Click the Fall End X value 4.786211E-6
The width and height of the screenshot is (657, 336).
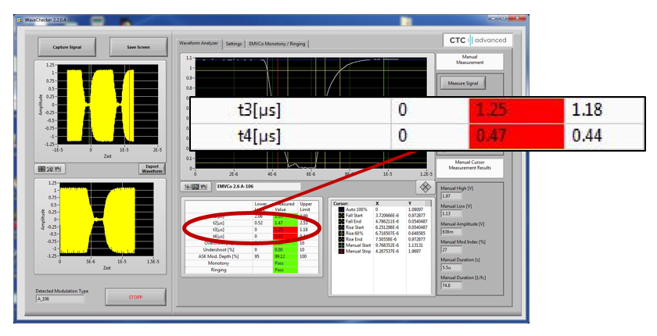tap(387, 221)
